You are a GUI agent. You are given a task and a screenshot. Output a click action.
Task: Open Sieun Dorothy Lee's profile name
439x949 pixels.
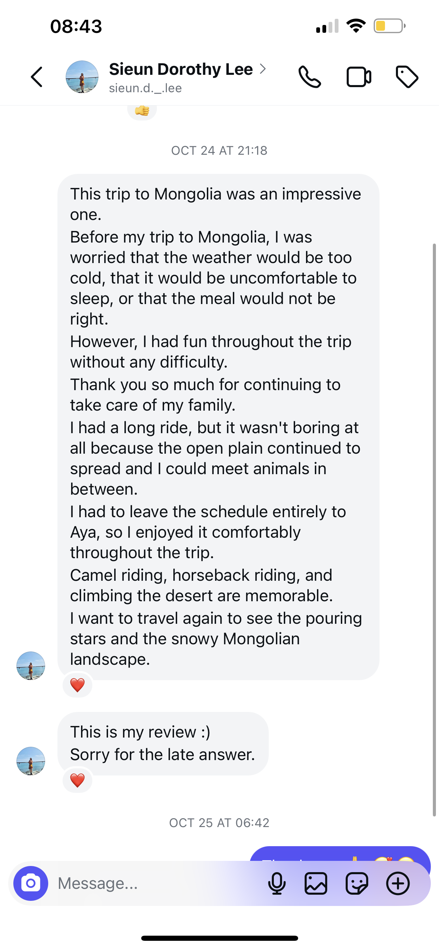point(181,69)
